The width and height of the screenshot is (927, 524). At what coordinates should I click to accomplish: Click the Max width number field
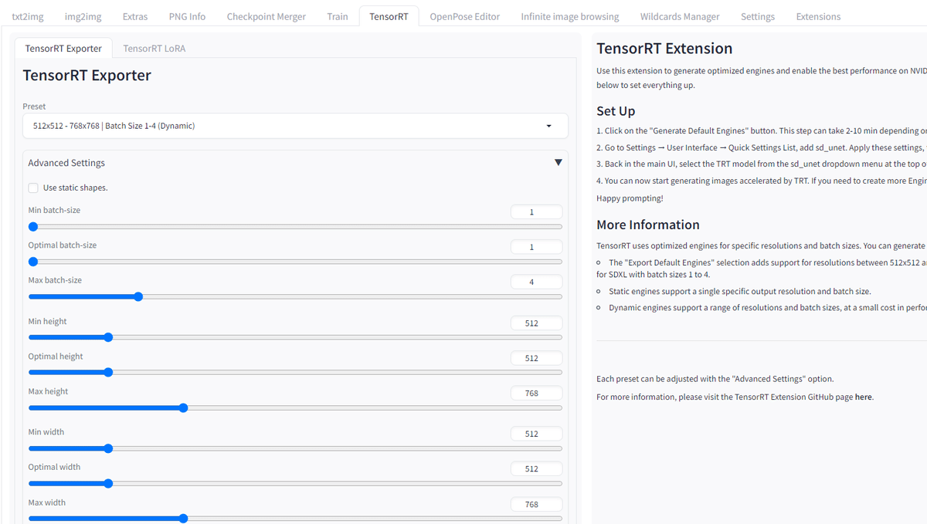536,504
